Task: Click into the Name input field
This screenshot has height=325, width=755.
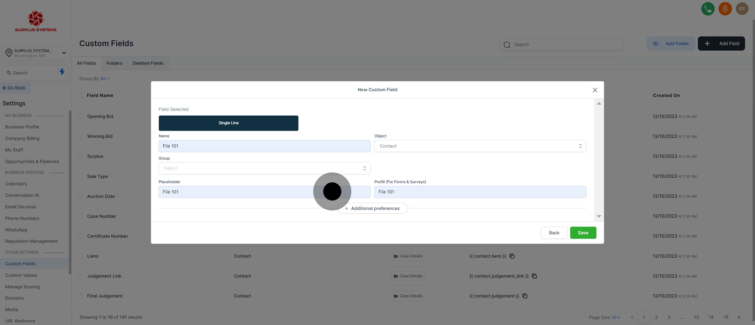Action: coord(264,146)
